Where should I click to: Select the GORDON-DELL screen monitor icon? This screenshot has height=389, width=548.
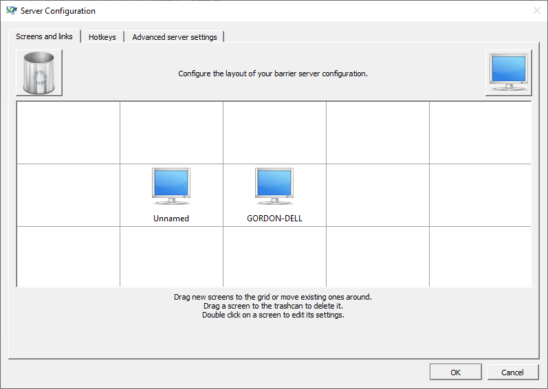[x=274, y=186]
